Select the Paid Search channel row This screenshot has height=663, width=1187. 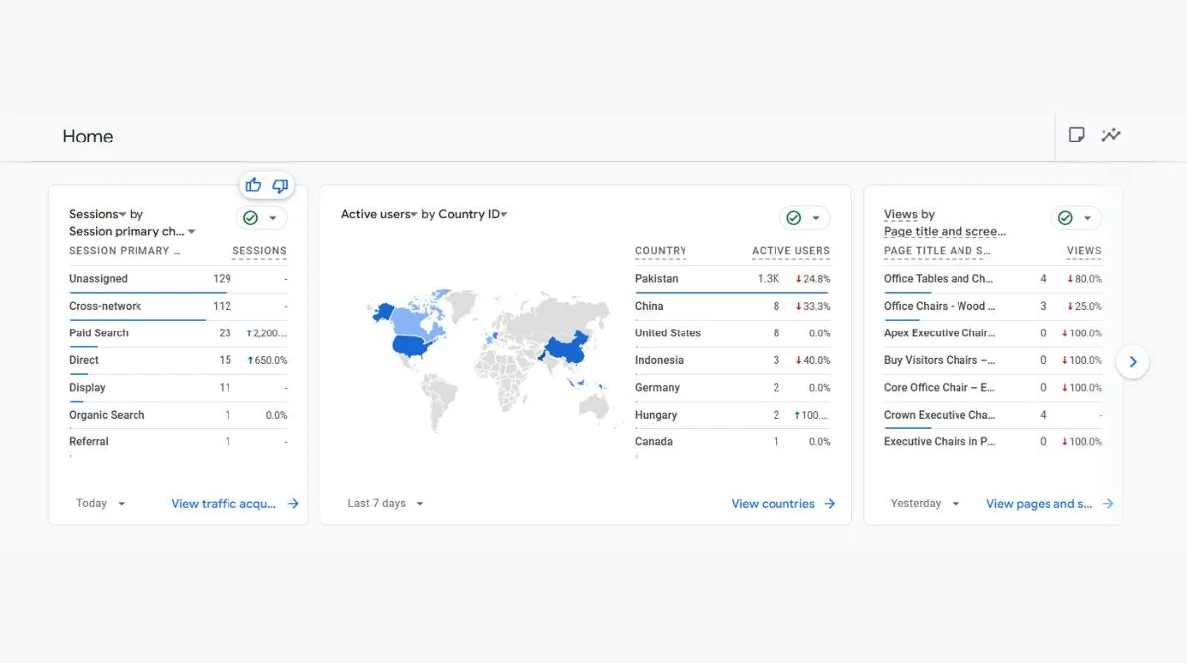[178, 333]
